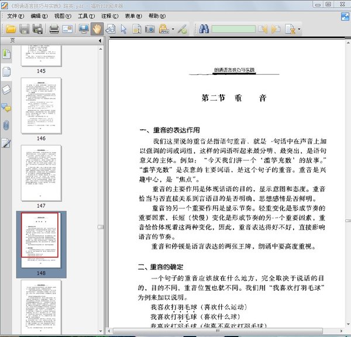Viewport: 351px width, 337px height.
Task: Expand the search options dropdown arrow
Action: (300, 29)
